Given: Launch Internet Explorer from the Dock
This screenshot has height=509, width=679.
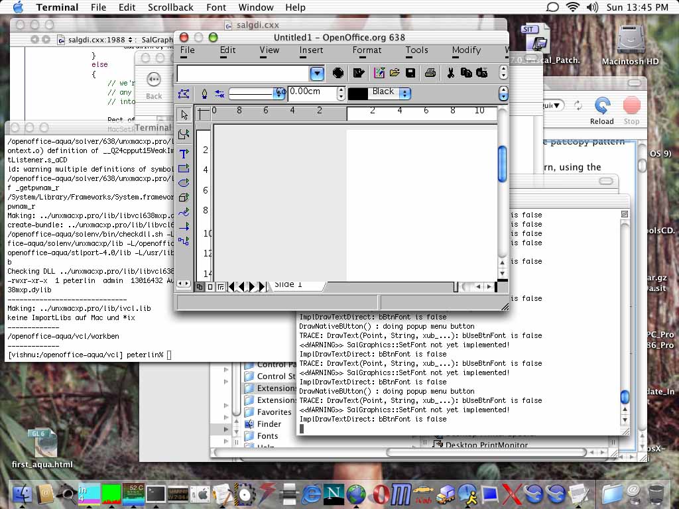Looking at the screenshot, I should [x=311, y=493].
